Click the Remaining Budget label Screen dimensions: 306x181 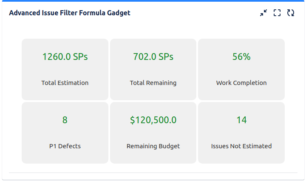coord(153,146)
